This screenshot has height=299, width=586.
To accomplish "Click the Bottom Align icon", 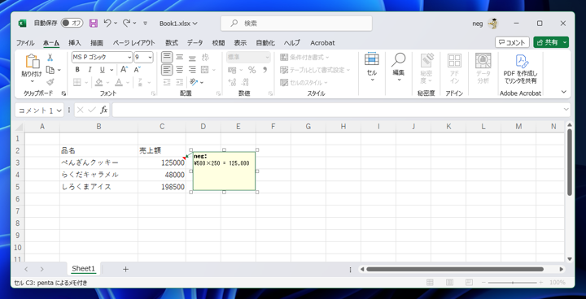I will point(192,58).
